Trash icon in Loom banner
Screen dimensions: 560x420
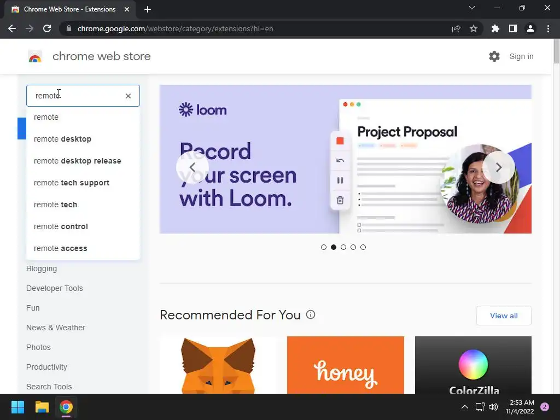(x=340, y=200)
